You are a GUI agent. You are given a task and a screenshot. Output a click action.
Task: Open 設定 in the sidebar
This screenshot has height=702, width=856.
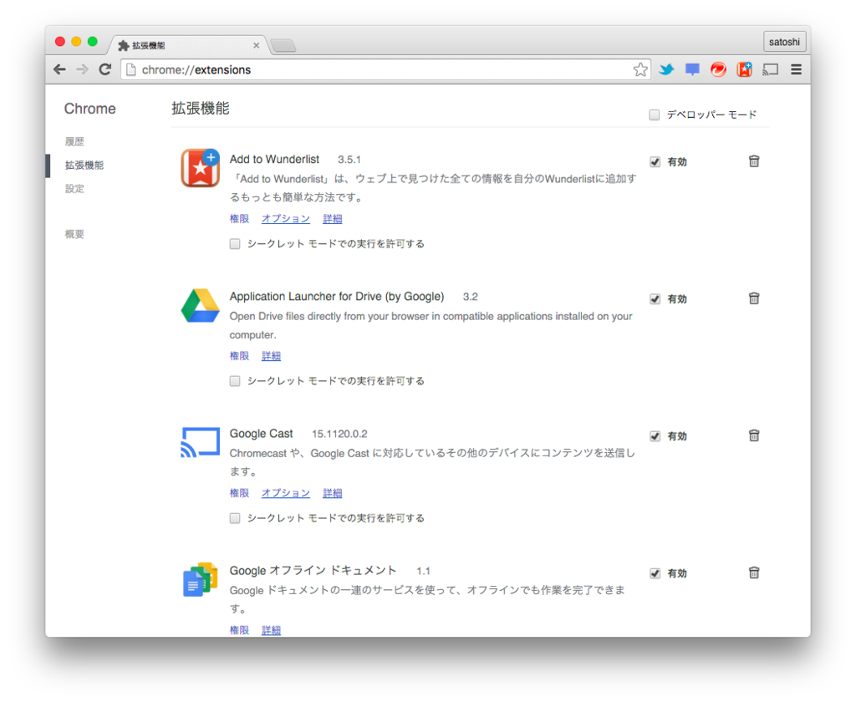(x=74, y=188)
